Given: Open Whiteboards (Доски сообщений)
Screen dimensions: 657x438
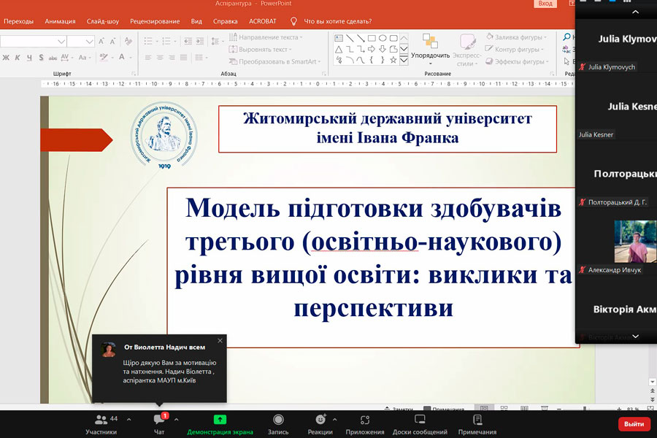Looking at the screenshot, I should (420, 423).
